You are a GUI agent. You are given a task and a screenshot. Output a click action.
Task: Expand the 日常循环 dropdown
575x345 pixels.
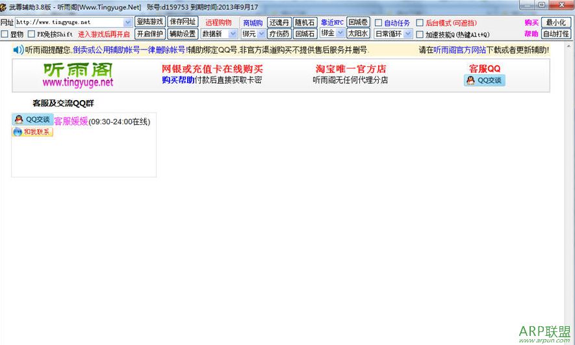click(407, 34)
